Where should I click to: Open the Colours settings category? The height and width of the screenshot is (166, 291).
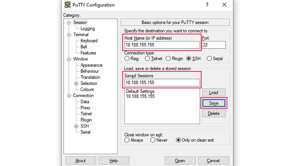click(x=87, y=90)
